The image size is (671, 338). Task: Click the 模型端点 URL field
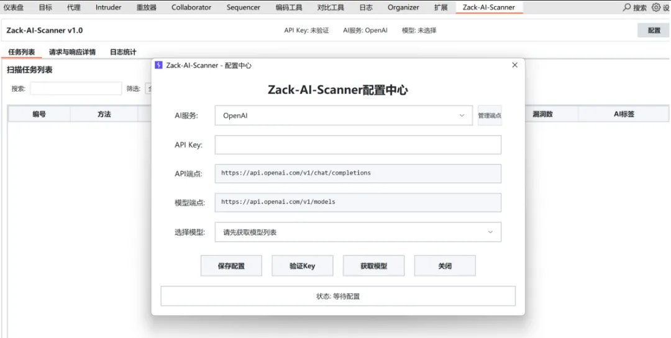point(358,202)
